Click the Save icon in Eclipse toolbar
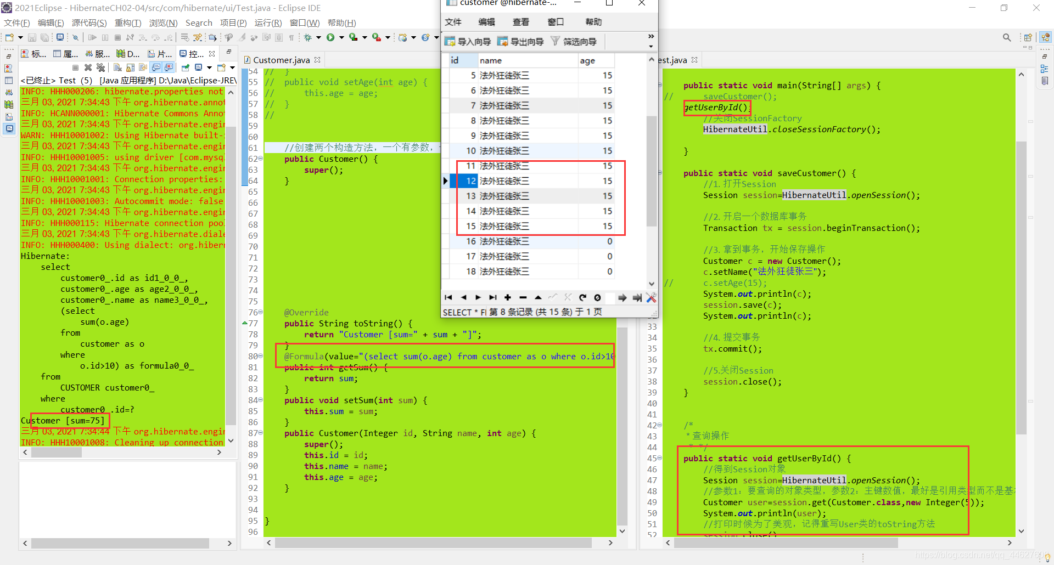This screenshot has height=565, width=1054. click(x=32, y=37)
